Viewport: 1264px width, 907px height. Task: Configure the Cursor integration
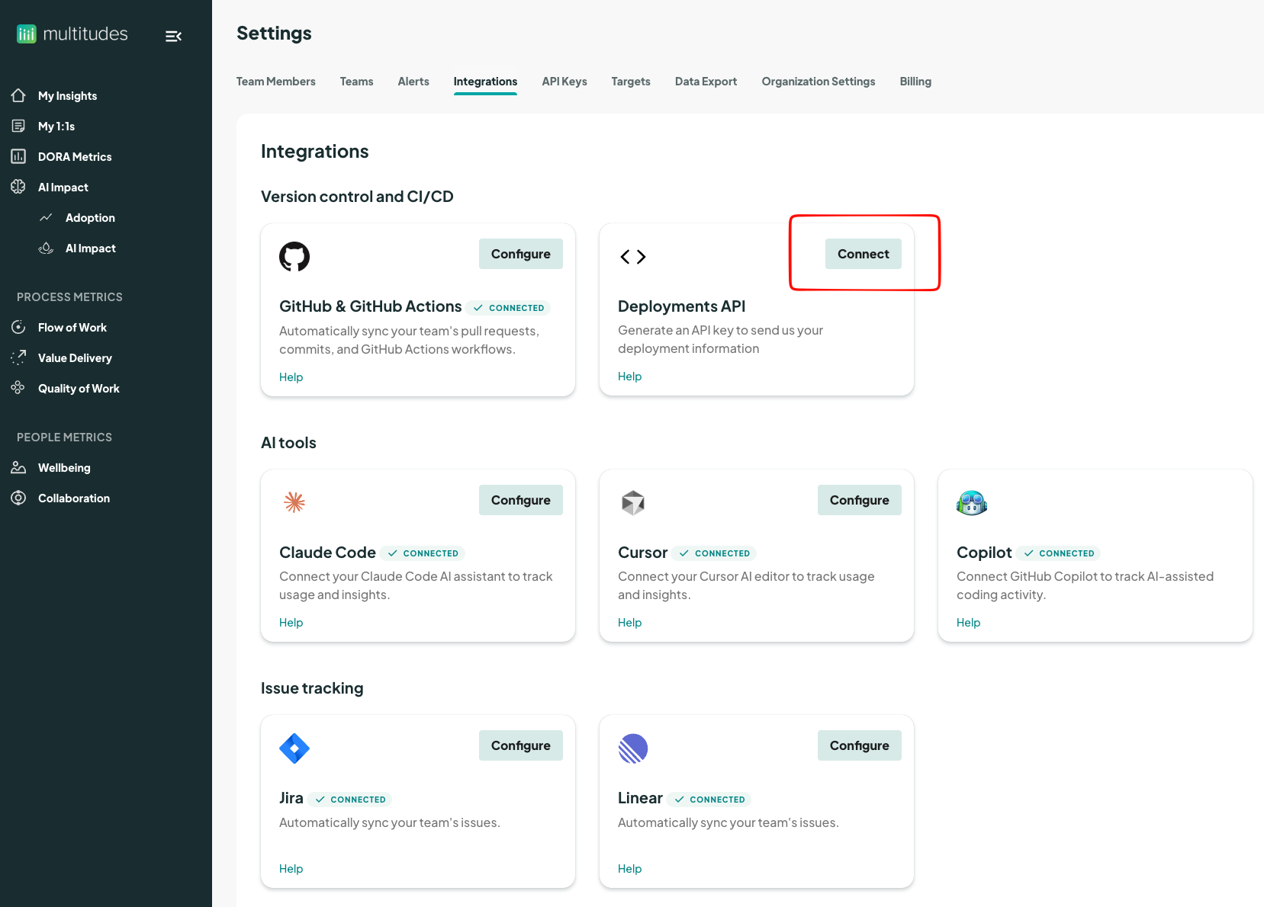pyautogui.click(x=859, y=500)
